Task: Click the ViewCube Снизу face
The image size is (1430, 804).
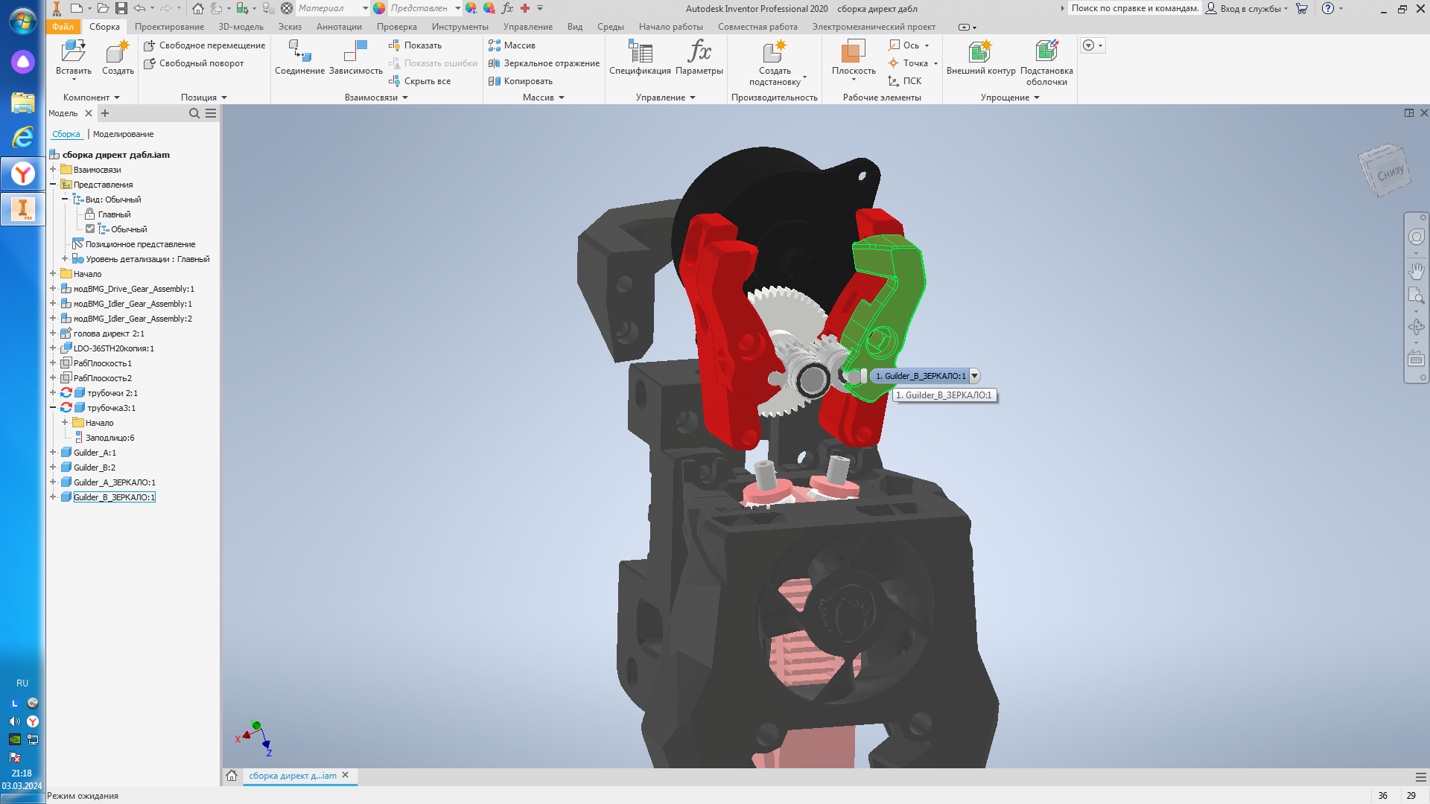Action: click(1388, 173)
